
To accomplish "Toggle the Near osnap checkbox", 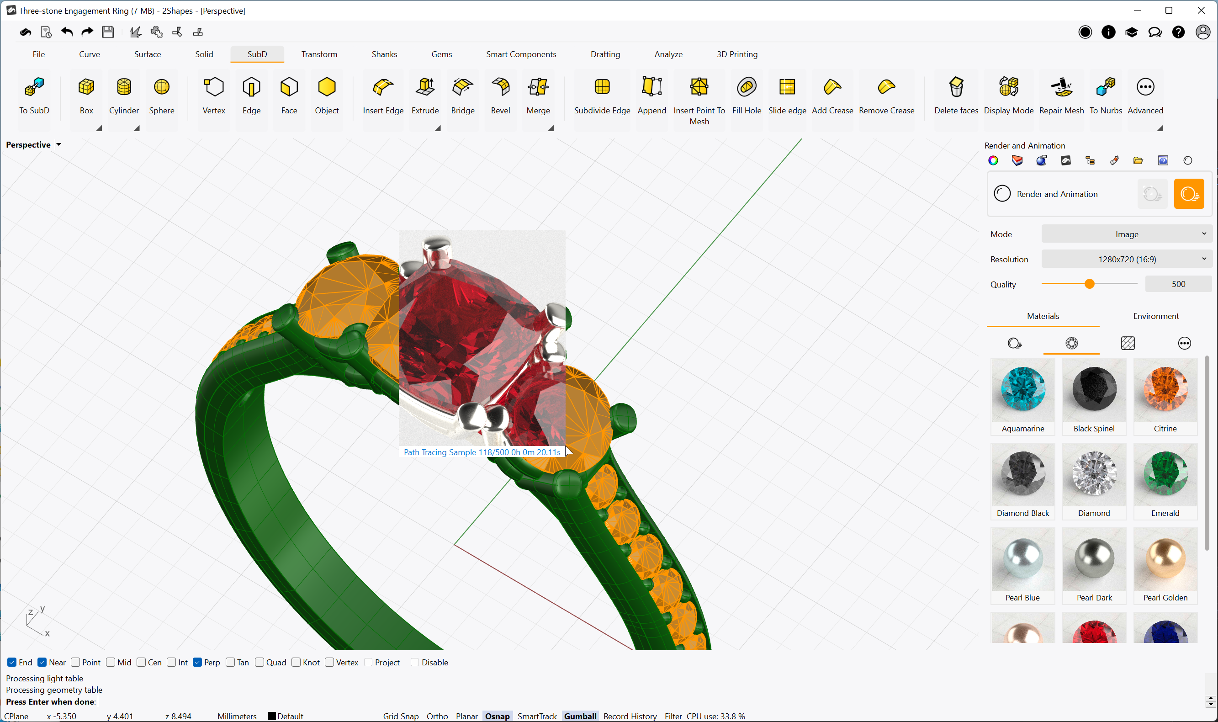I will 42,662.
